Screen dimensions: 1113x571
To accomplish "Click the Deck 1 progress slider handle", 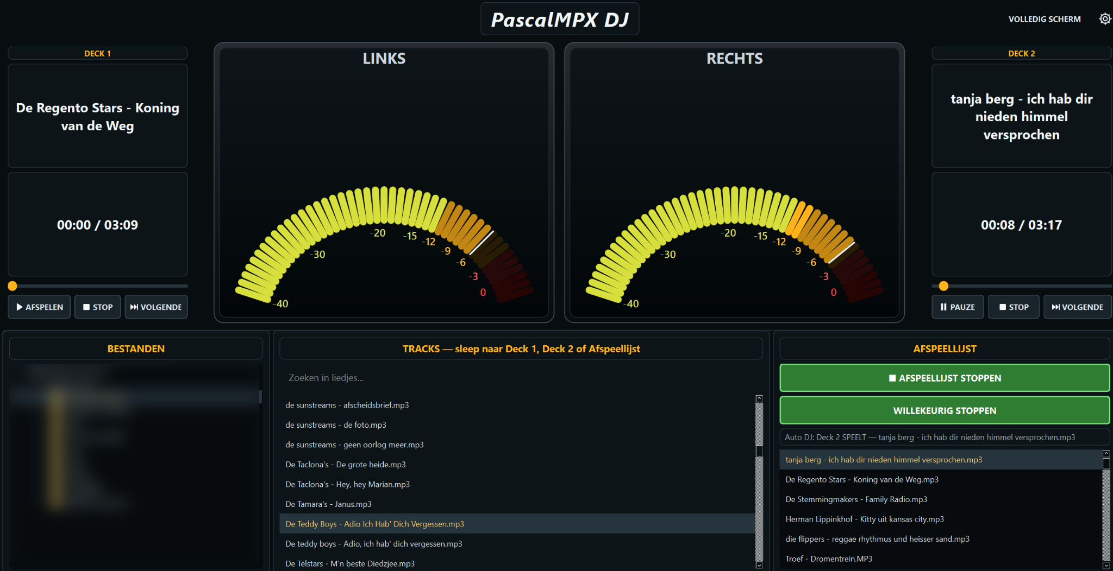I will point(12,286).
